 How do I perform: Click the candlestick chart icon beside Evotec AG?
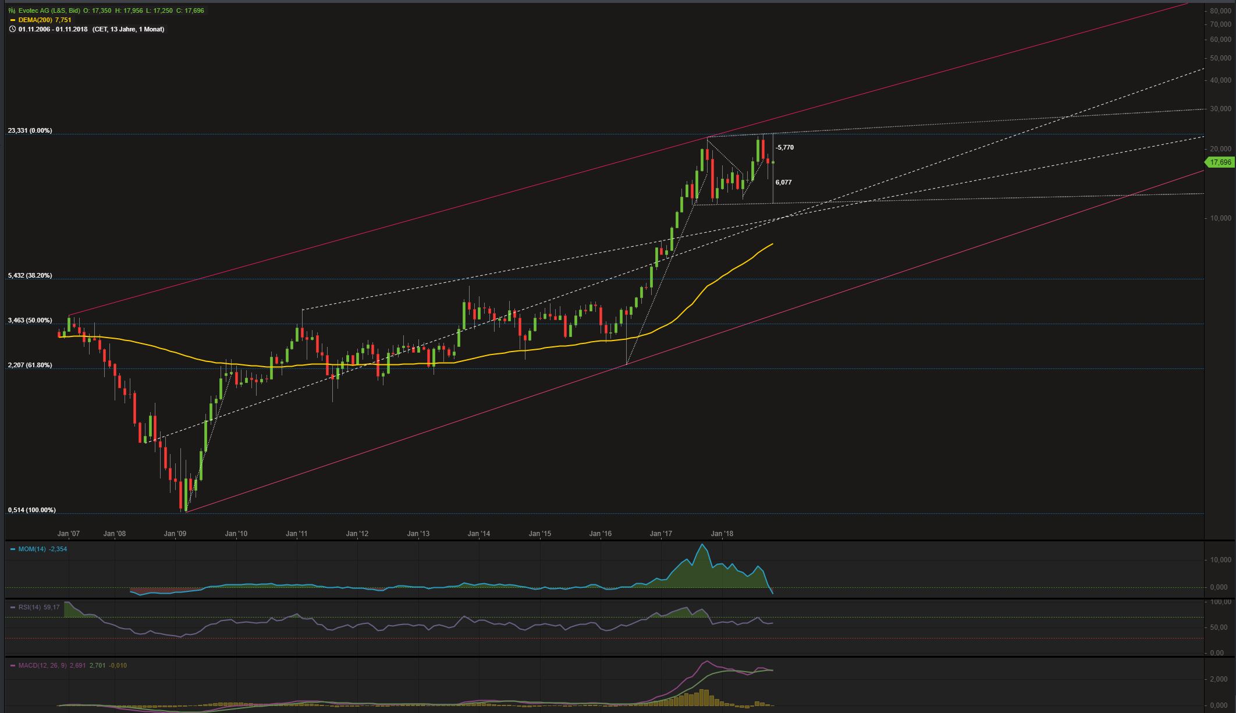12,10
